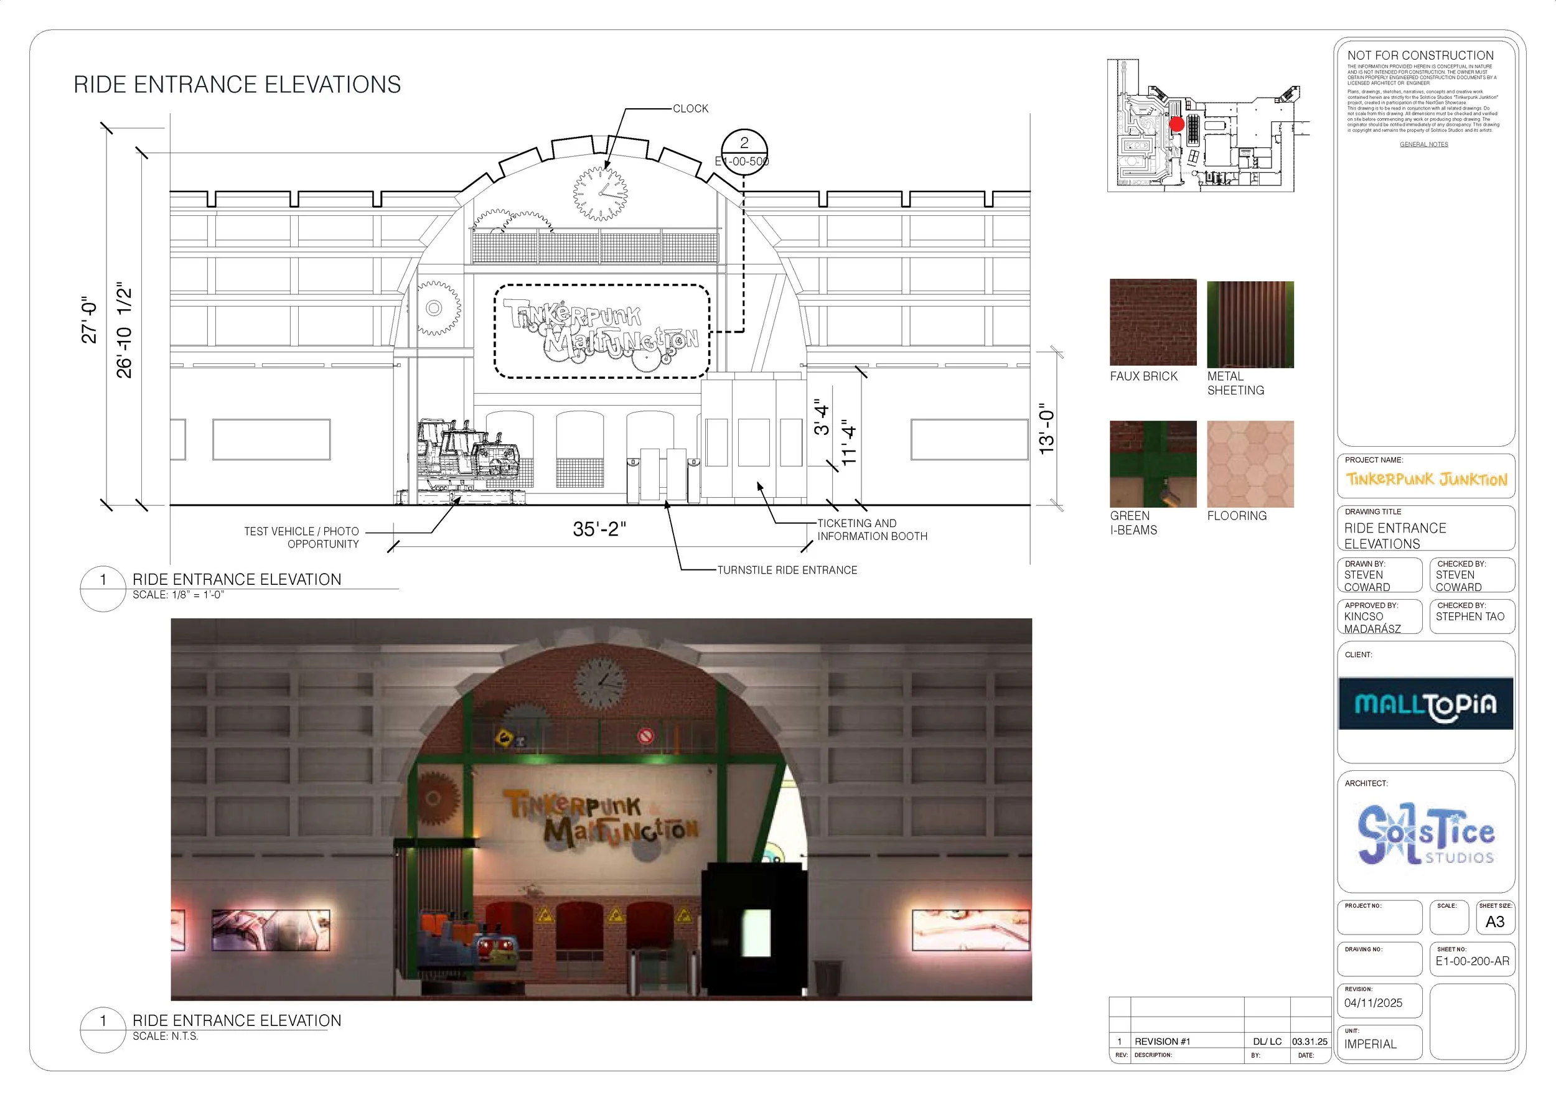Select the Faux Brick material swatch
The image size is (1556, 1100).
pos(1153,322)
